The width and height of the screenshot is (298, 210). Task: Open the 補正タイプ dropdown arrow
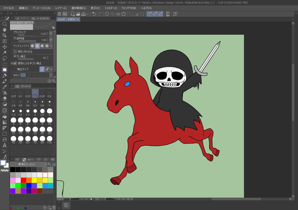click(x=51, y=69)
